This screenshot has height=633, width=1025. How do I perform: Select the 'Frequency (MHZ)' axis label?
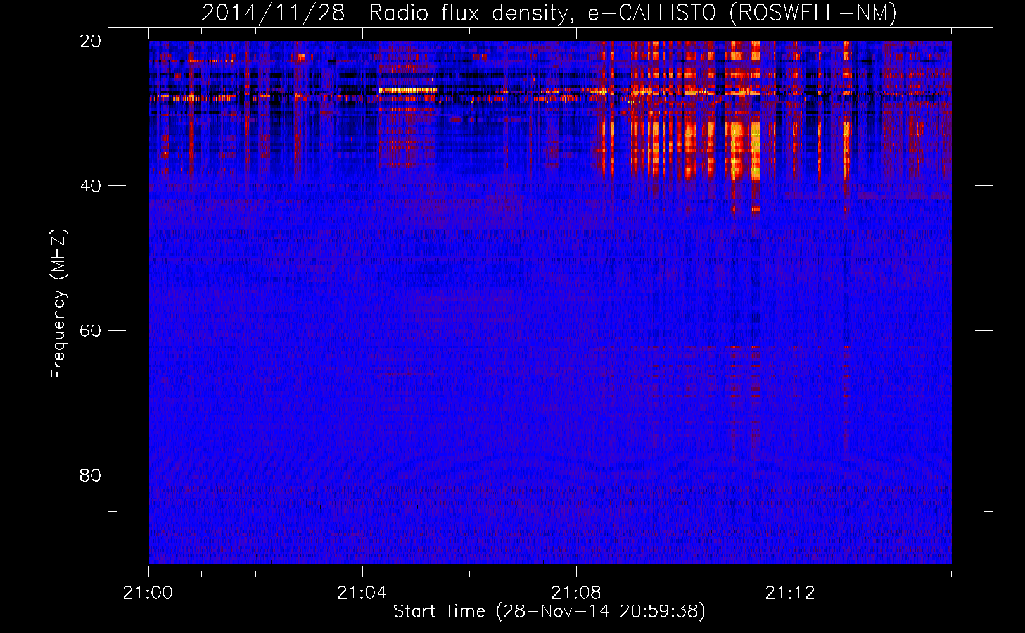(58, 304)
